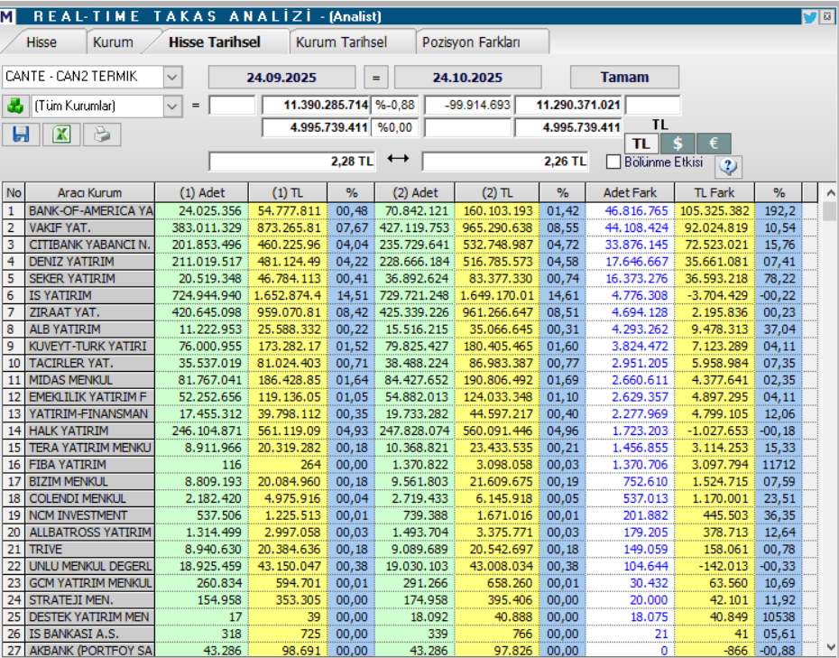Click percentage value 11712 in FIBA row
This screenshot has width=839, height=658.
coord(779,465)
